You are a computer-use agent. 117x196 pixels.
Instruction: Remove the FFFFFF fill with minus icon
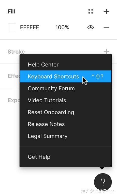click(106, 27)
